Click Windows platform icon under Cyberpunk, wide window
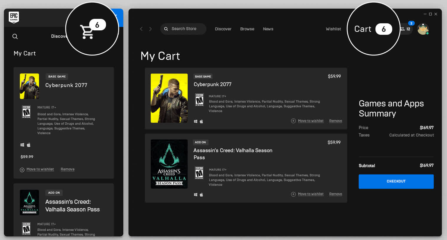 pos(196,121)
